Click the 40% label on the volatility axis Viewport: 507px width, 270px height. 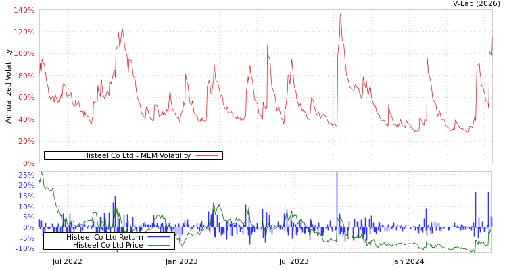26,119
